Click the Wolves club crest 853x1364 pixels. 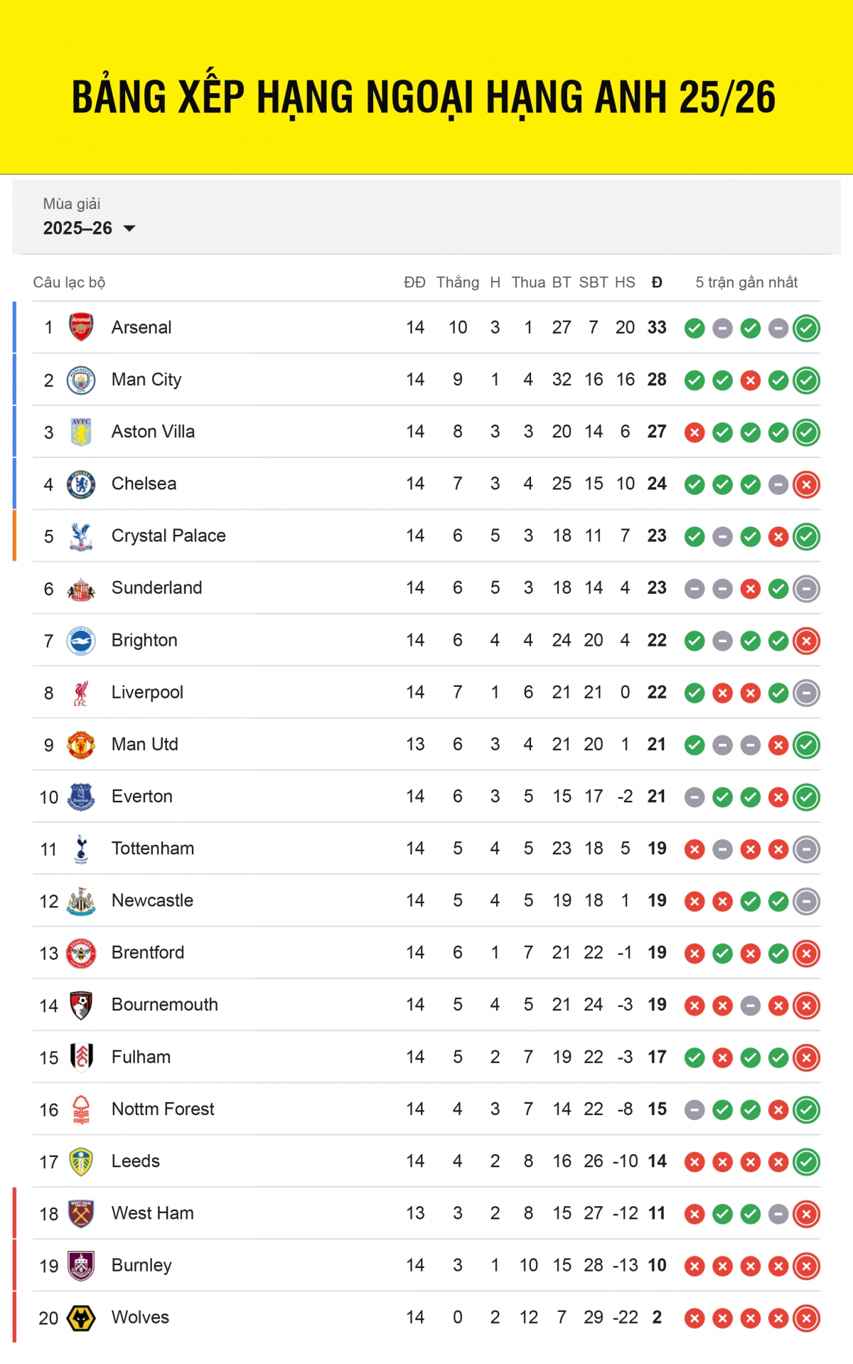click(81, 1318)
